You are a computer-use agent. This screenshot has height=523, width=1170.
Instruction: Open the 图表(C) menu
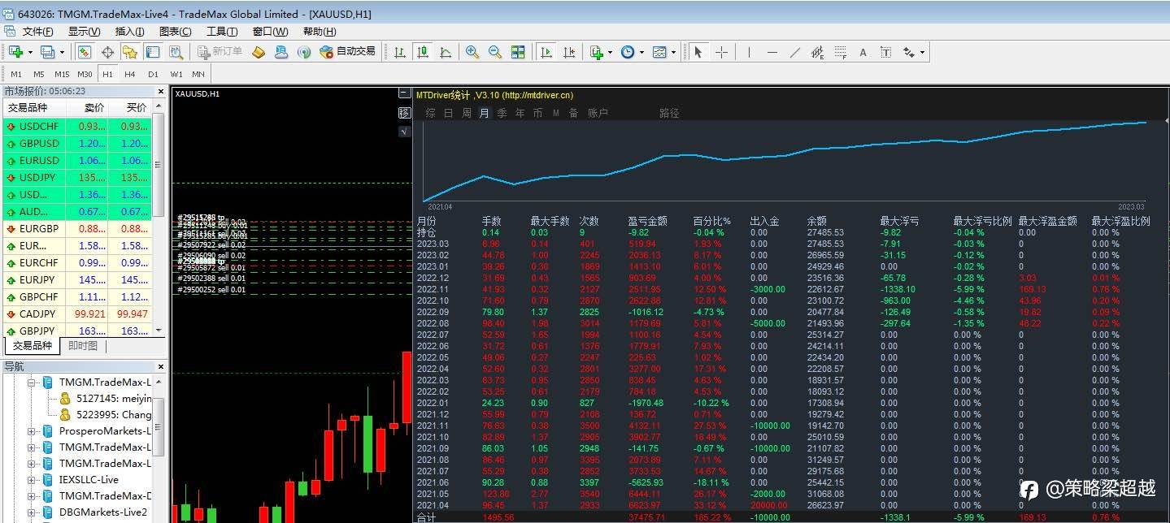coord(176,32)
